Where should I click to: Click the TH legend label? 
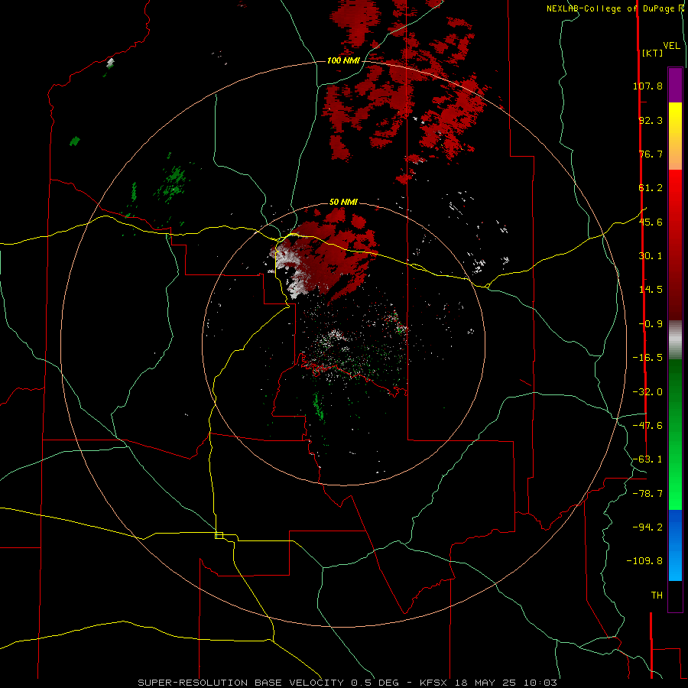[x=657, y=596]
